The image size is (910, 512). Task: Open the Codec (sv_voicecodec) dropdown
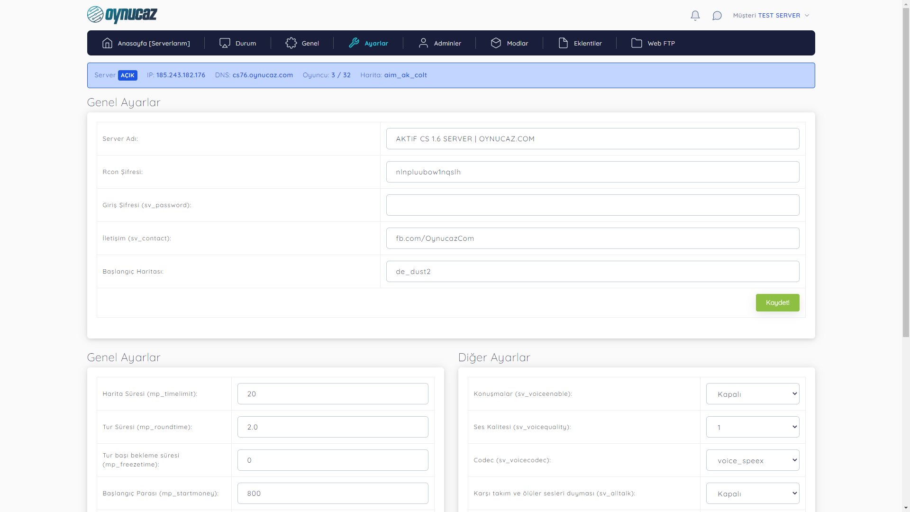pos(753,460)
